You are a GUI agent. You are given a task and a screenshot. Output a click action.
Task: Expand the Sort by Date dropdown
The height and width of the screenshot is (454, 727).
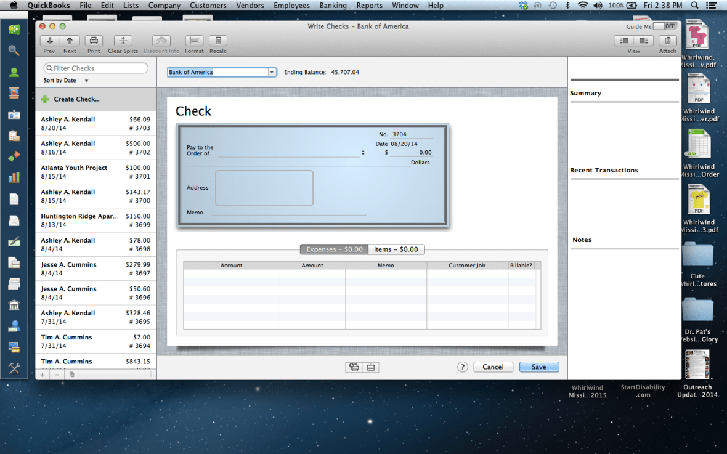click(x=85, y=80)
